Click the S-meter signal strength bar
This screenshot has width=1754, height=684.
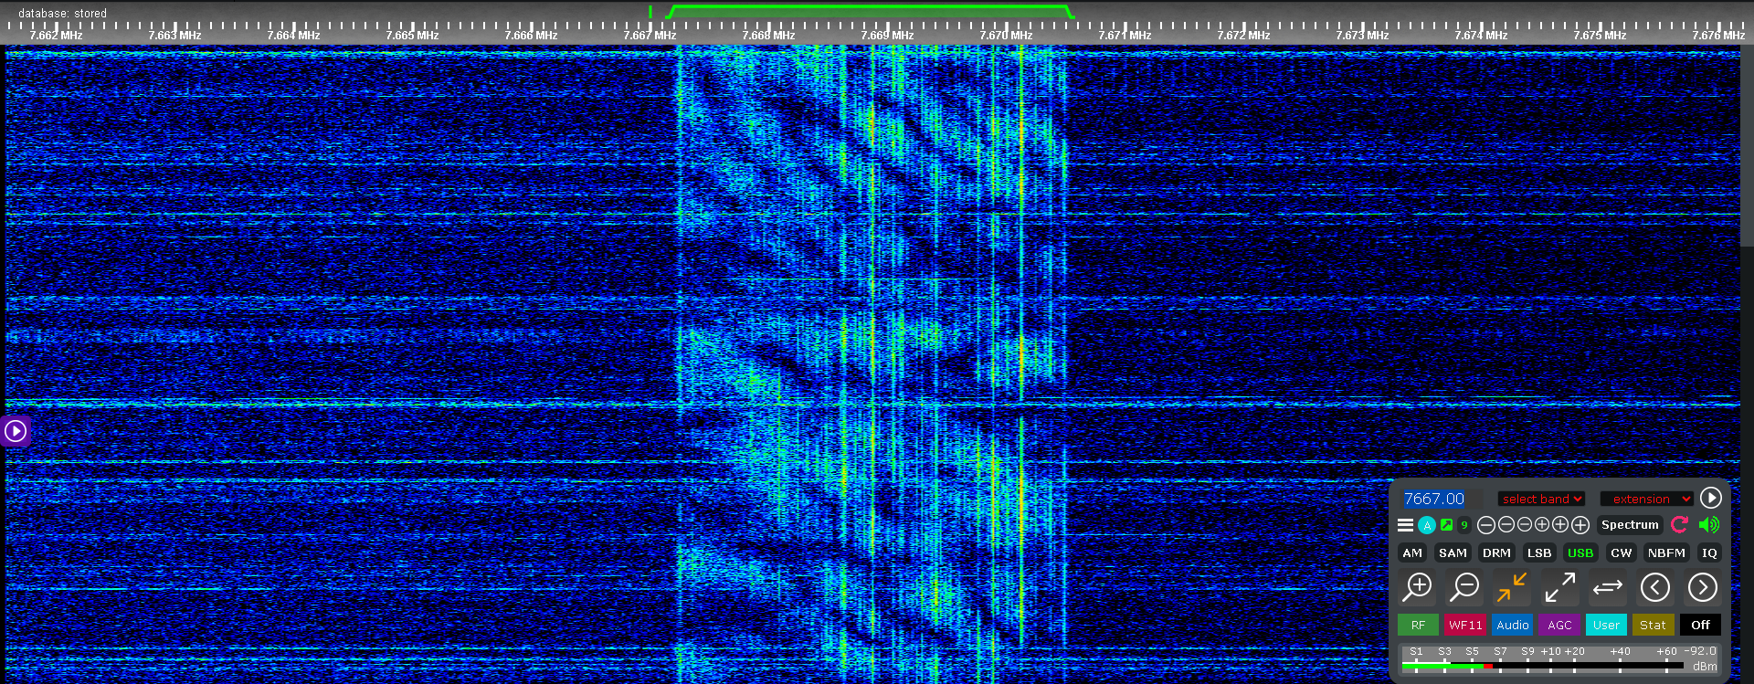[1543, 666]
